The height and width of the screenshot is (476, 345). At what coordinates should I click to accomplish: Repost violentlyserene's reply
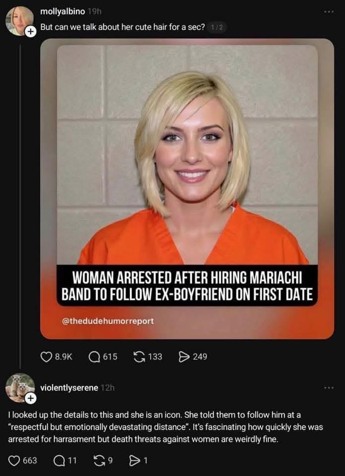coord(101,461)
